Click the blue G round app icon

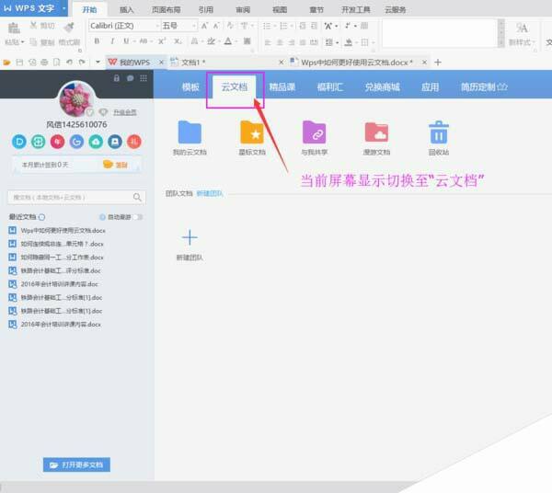pyautogui.click(x=76, y=142)
